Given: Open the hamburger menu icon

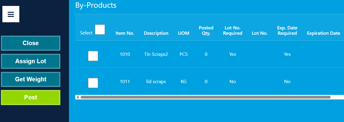Looking at the screenshot, I should [x=11, y=14].
